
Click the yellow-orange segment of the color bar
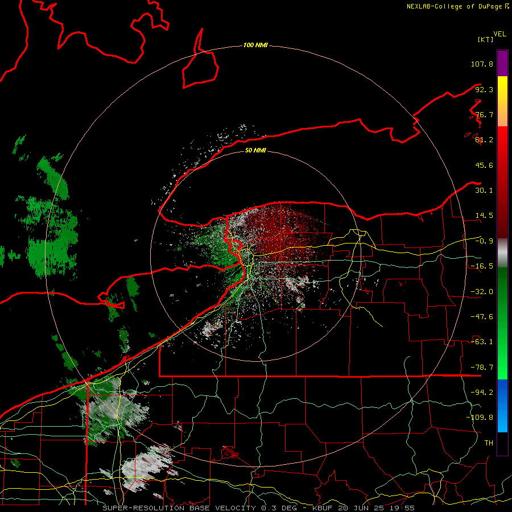(502, 101)
